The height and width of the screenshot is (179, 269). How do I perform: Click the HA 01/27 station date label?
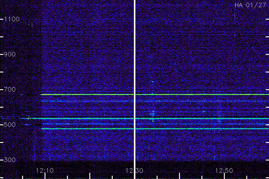[250, 5]
